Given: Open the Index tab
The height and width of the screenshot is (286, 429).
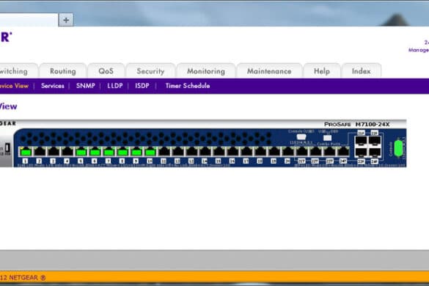Looking at the screenshot, I should (x=361, y=71).
